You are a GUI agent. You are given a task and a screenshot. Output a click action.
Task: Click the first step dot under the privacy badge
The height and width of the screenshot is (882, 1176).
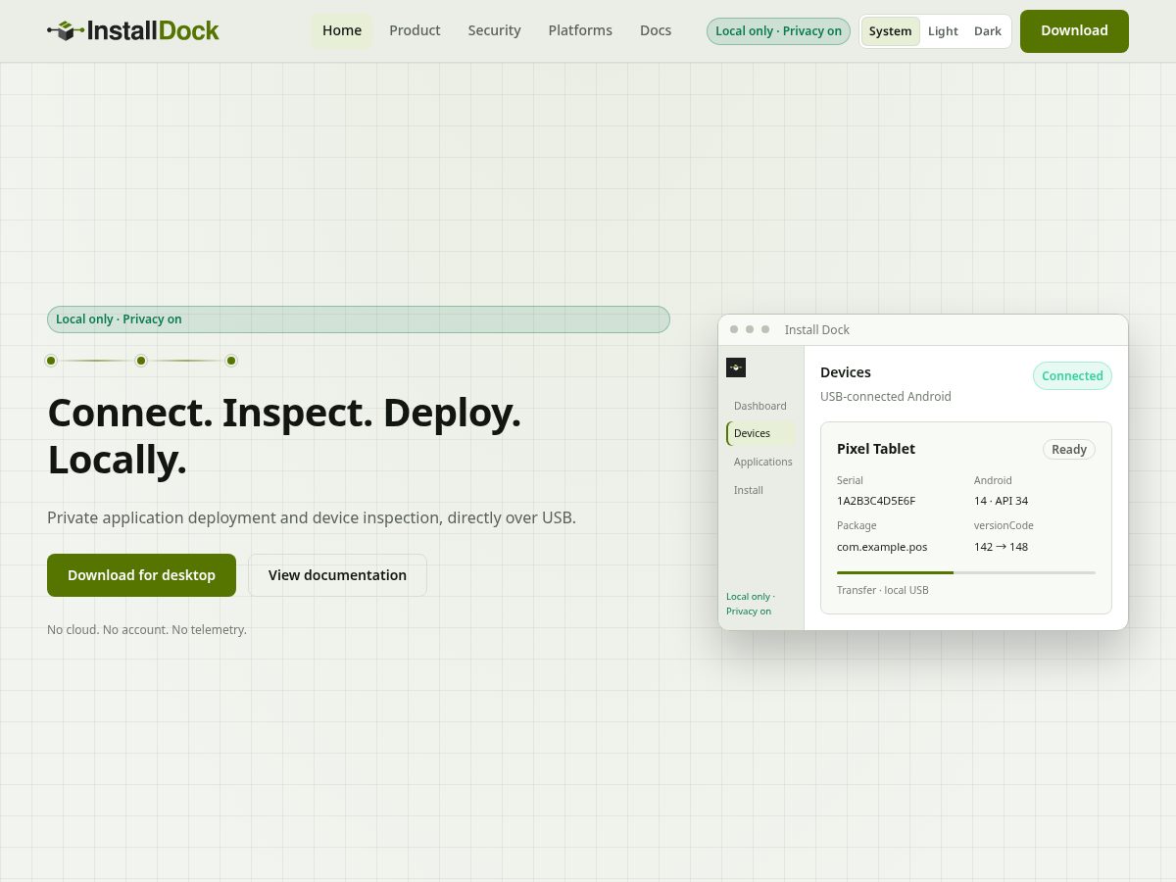coord(51,361)
